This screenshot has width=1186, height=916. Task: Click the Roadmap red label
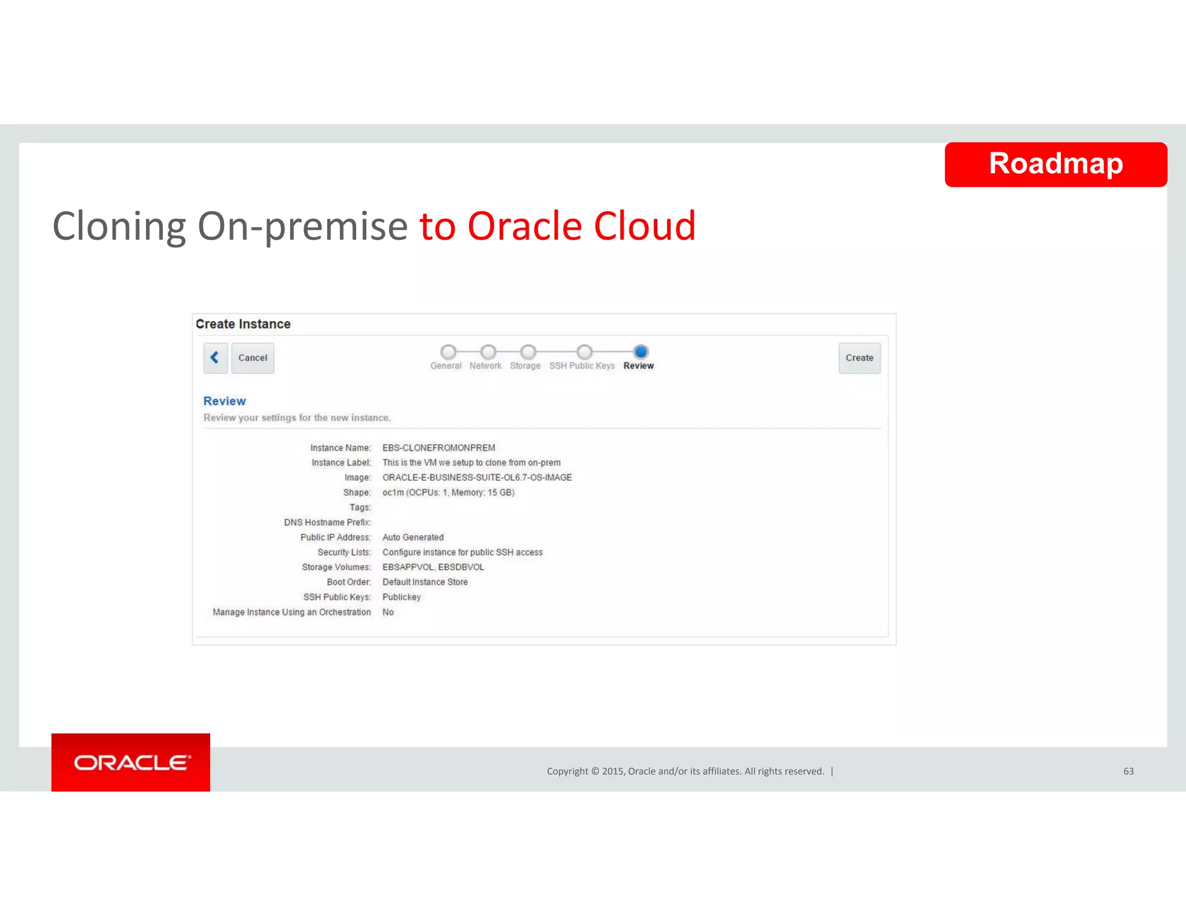coord(1056,164)
